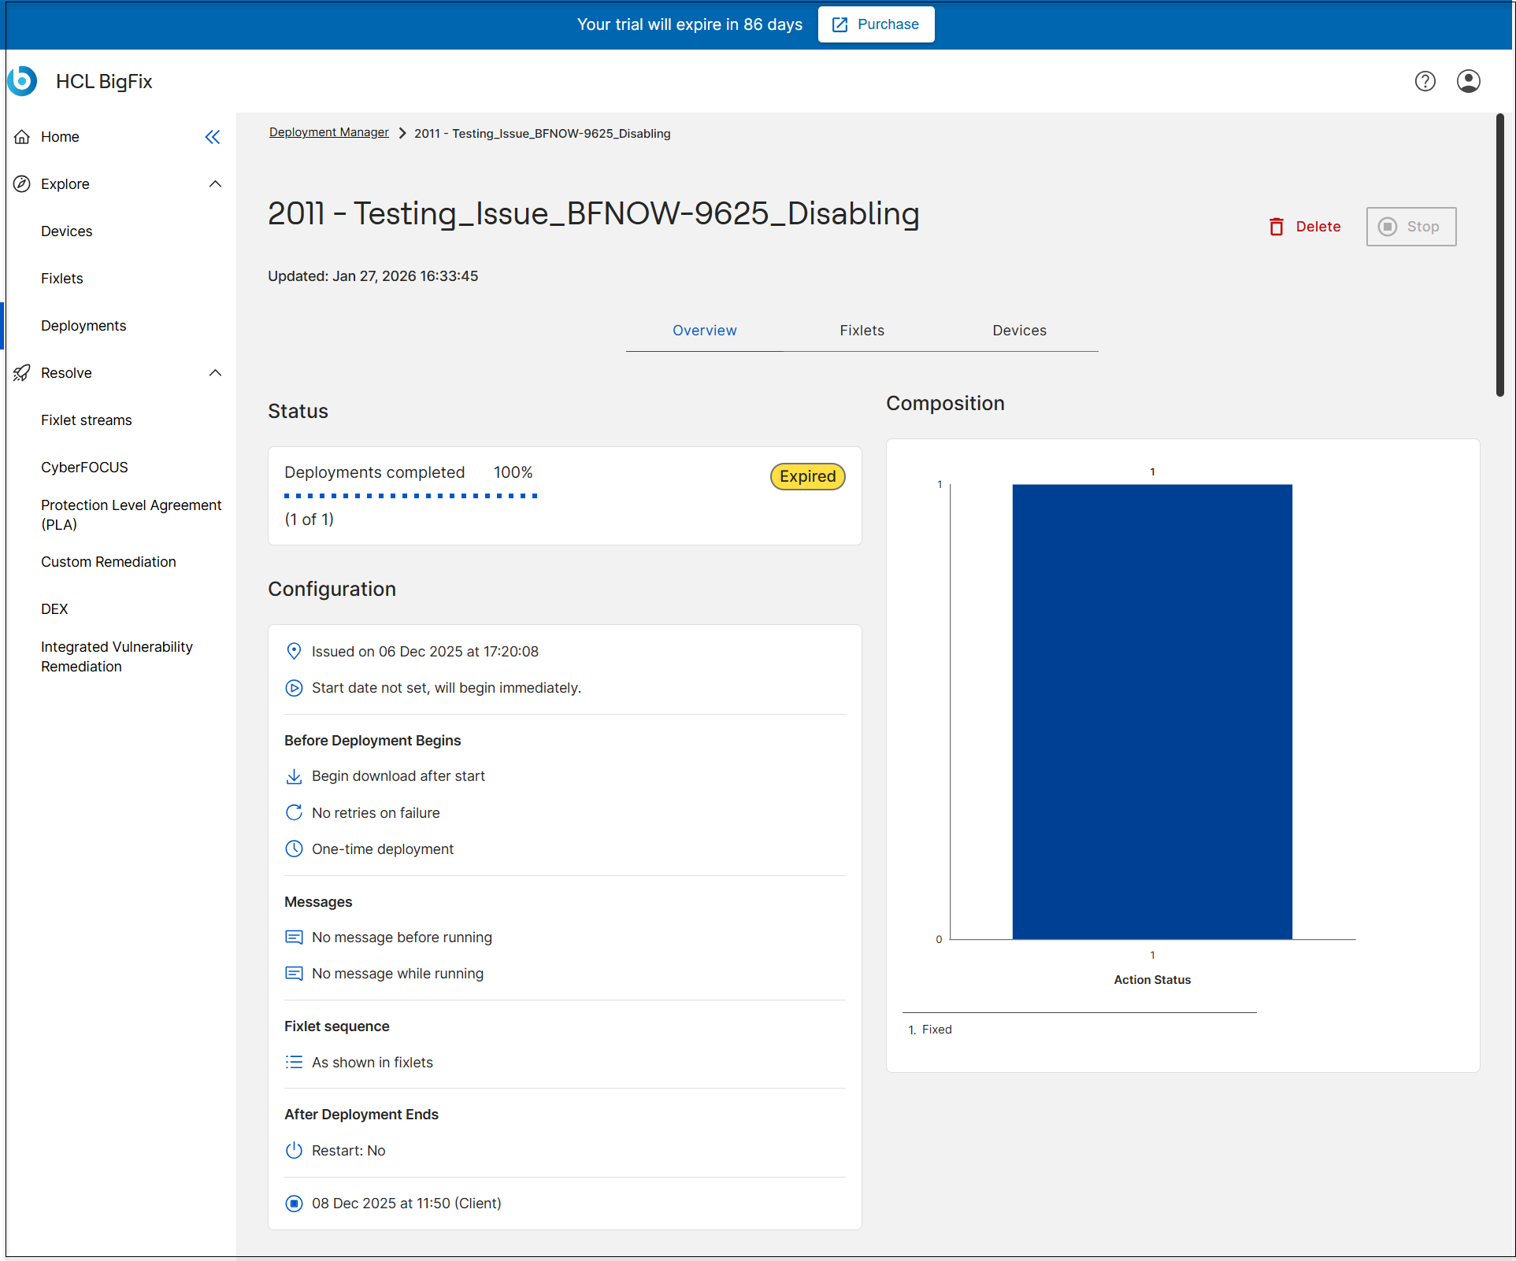1516x1261 pixels.
Task: Collapse the sidebar with double-chevron icon
Action: [213, 137]
